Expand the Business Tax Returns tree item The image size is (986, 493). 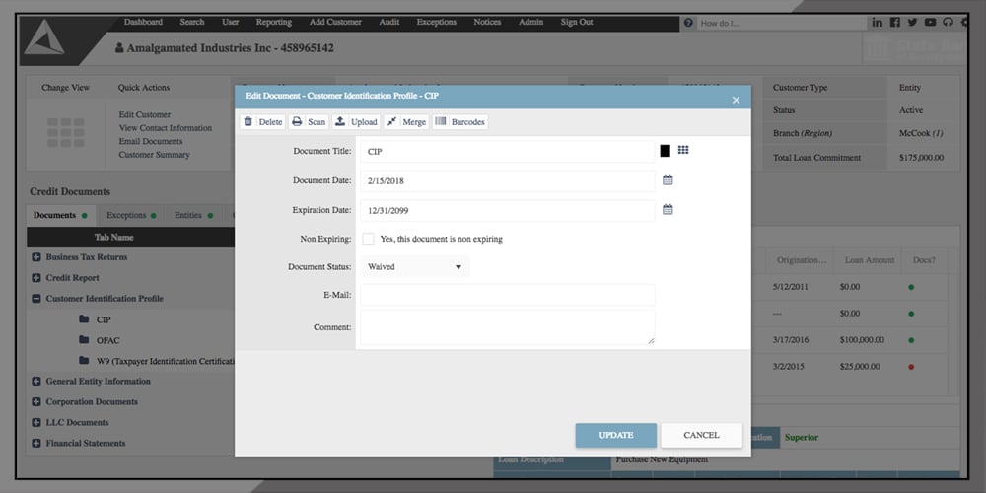click(x=35, y=257)
